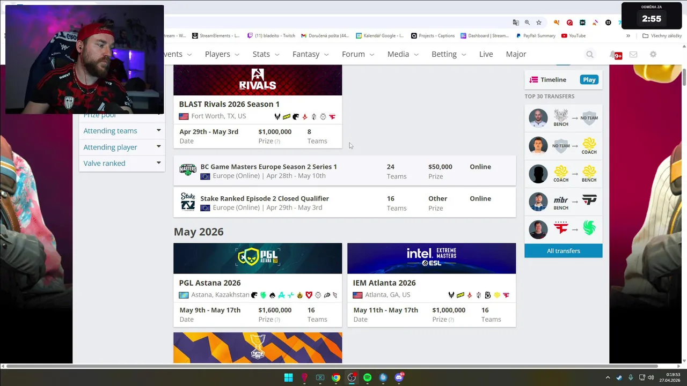The height and width of the screenshot is (386, 687).
Task: Click the FaZe to Liquid transfer row
Action: pos(564,229)
